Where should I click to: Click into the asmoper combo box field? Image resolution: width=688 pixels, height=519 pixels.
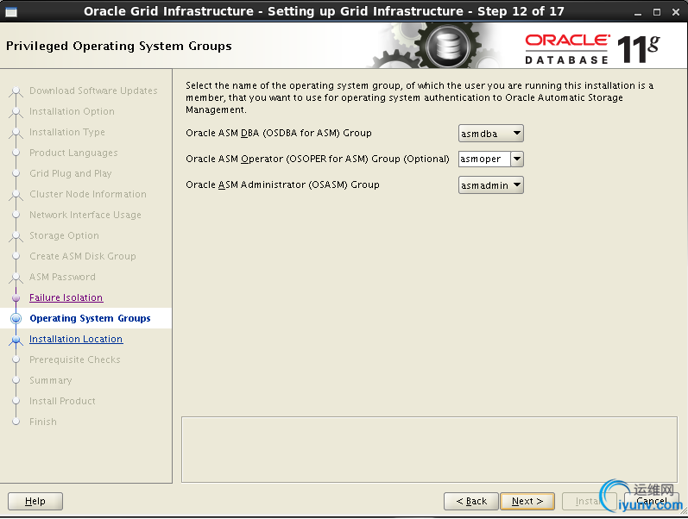pyautogui.click(x=484, y=159)
